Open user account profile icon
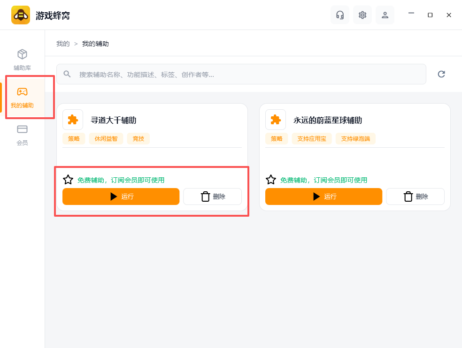Image resolution: width=462 pixels, height=348 pixels. (x=385, y=15)
